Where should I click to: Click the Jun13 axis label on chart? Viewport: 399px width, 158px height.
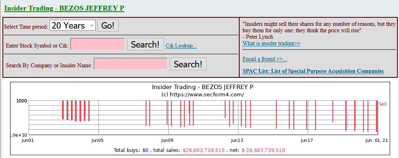click(x=237, y=140)
